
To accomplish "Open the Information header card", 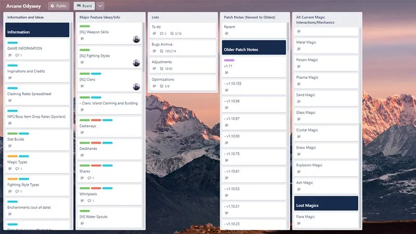I will pyautogui.click(x=37, y=30).
